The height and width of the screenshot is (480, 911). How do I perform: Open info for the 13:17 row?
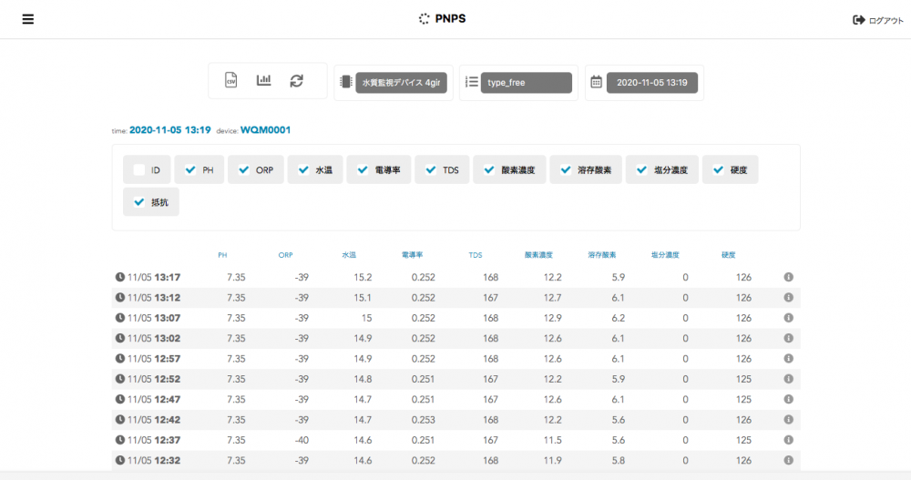[788, 277]
